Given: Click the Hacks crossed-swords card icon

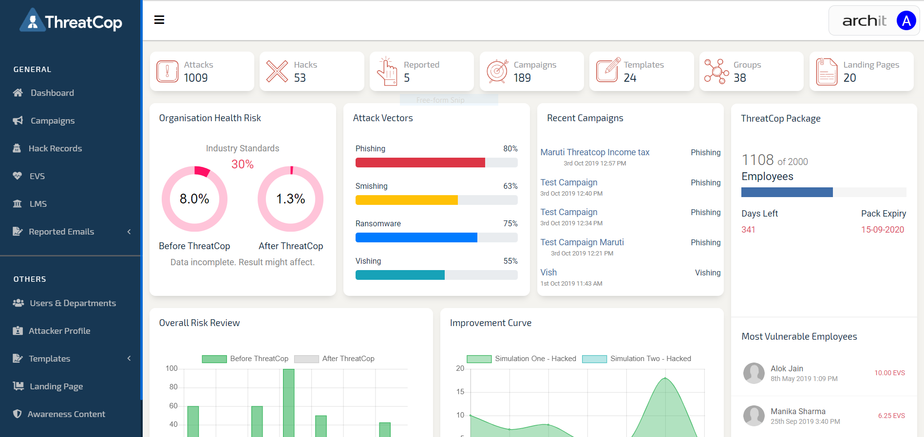Looking at the screenshot, I should coord(277,72).
